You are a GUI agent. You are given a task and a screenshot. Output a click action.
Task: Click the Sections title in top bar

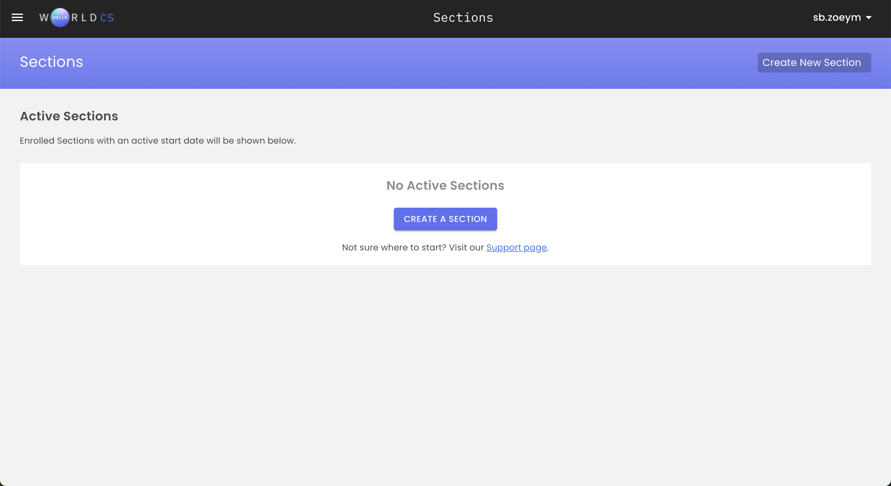[x=463, y=17]
